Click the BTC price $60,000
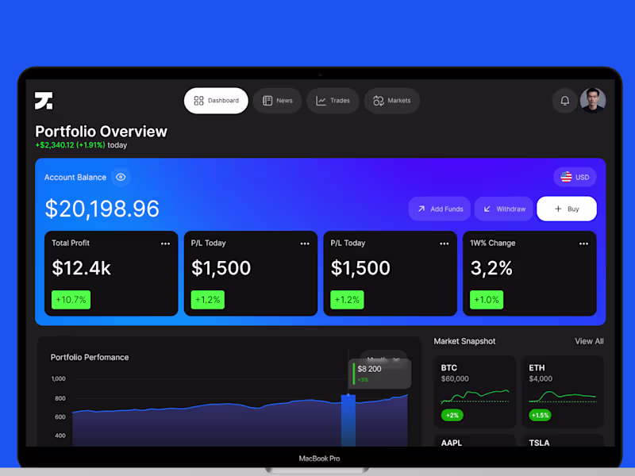The width and height of the screenshot is (635, 476). click(455, 379)
